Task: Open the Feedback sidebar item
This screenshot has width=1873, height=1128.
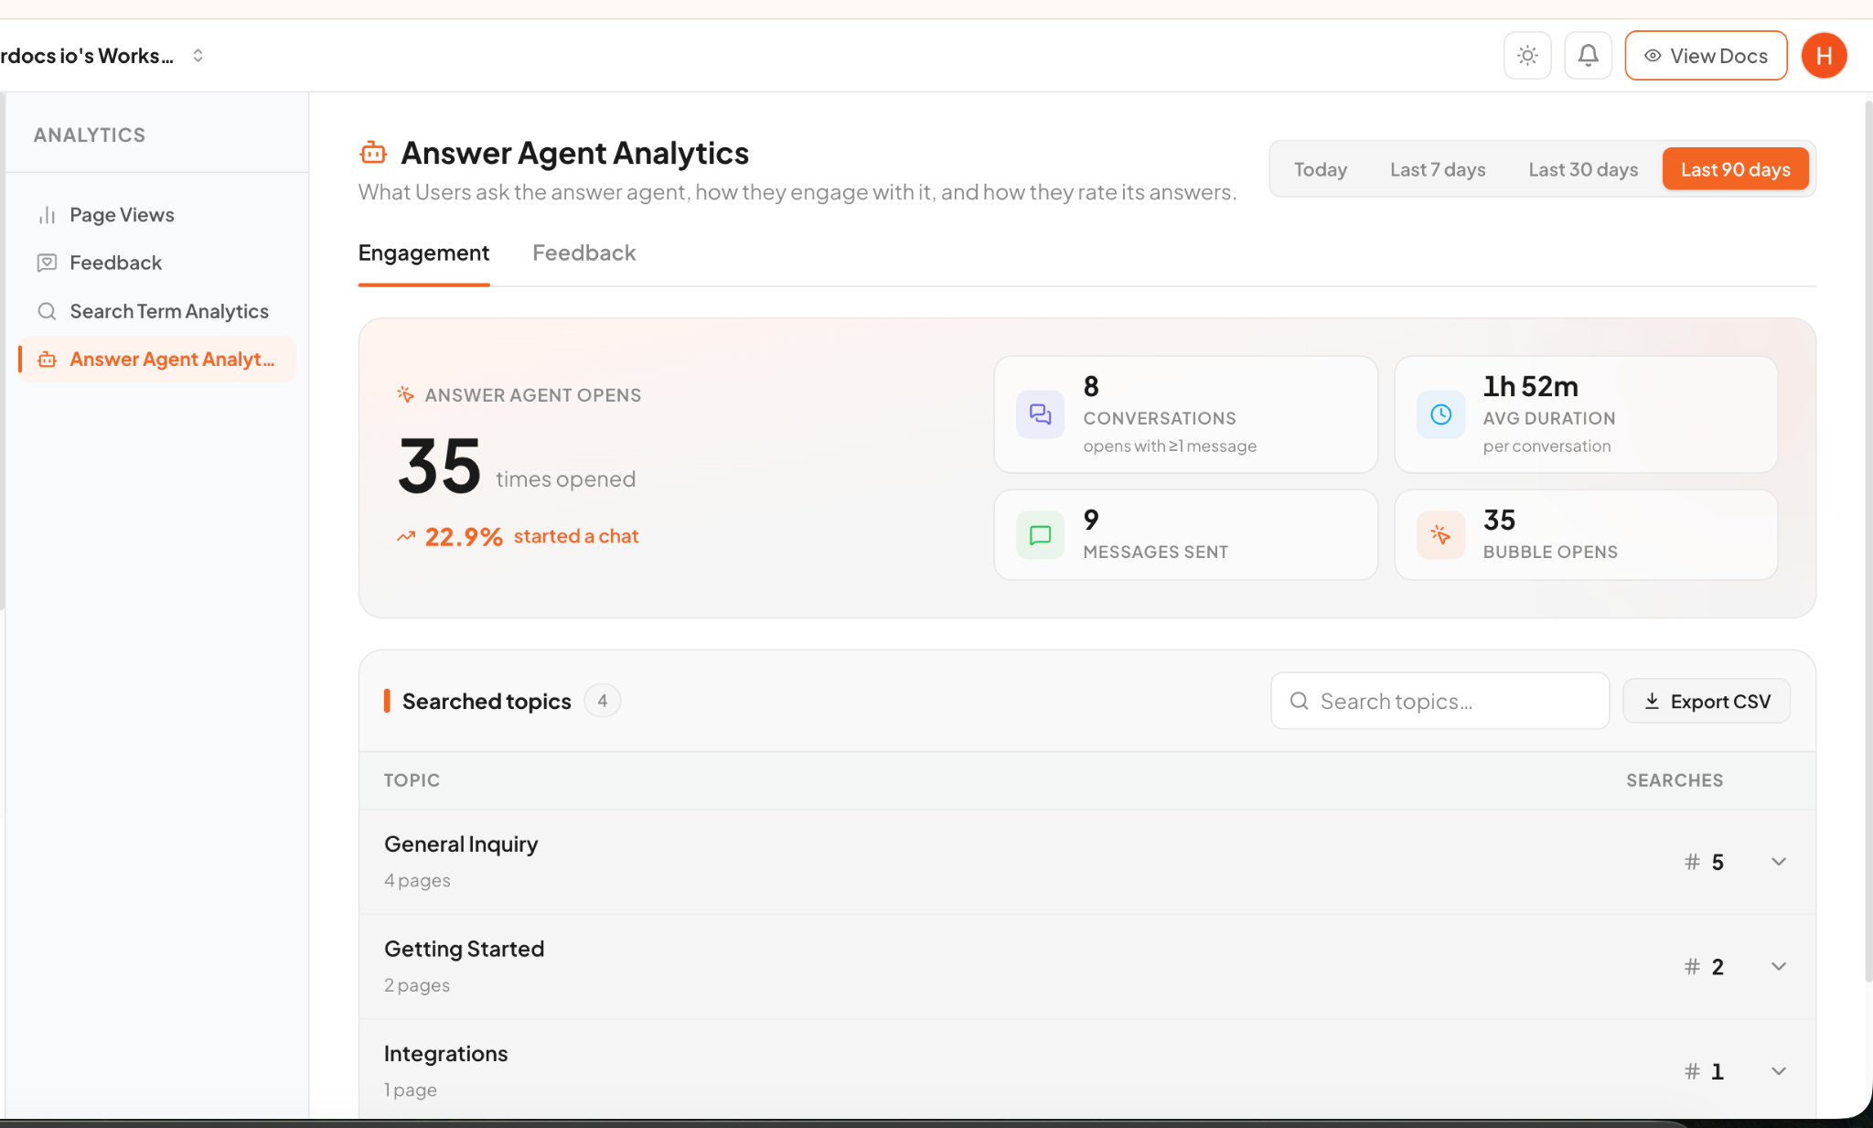Action: coord(157,263)
